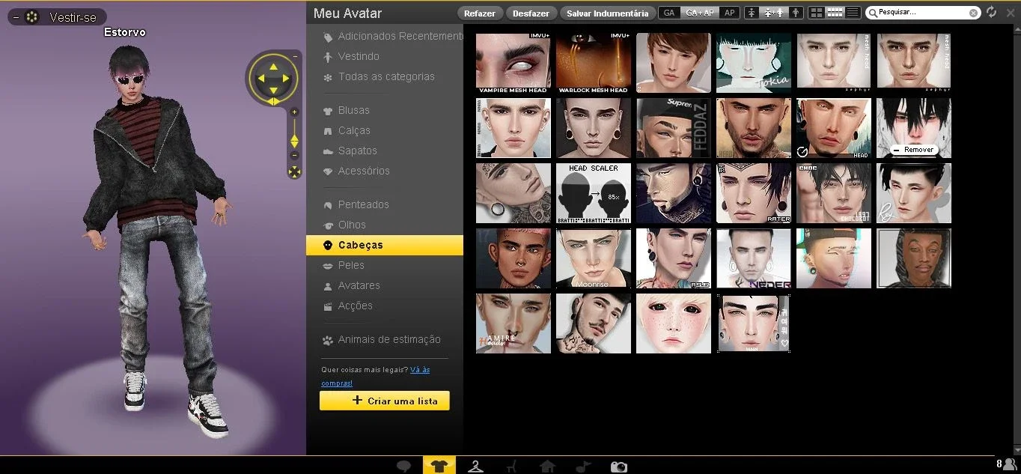Zoom in with the plus camera button
Image resolution: width=1021 pixels, height=474 pixels.
294,112
